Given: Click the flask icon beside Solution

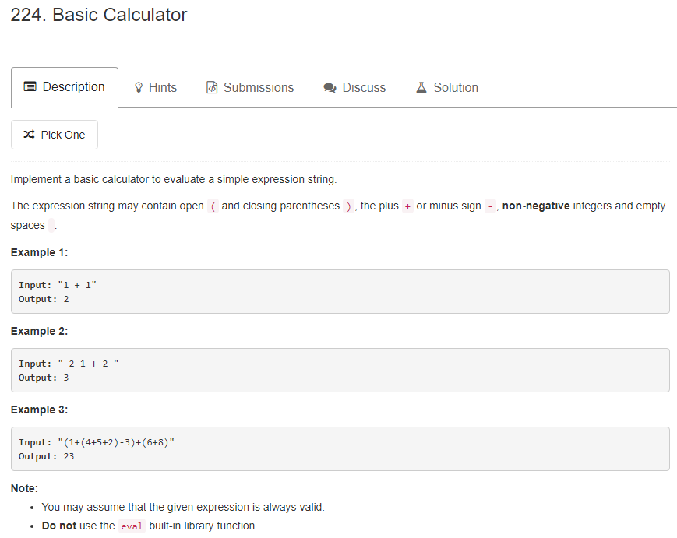Looking at the screenshot, I should (x=421, y=87).
